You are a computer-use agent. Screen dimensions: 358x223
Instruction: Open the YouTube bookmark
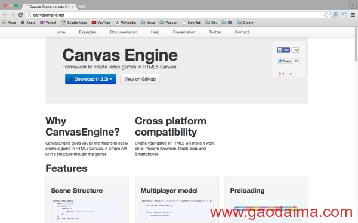pyautogui.click(x=101, y=23)
